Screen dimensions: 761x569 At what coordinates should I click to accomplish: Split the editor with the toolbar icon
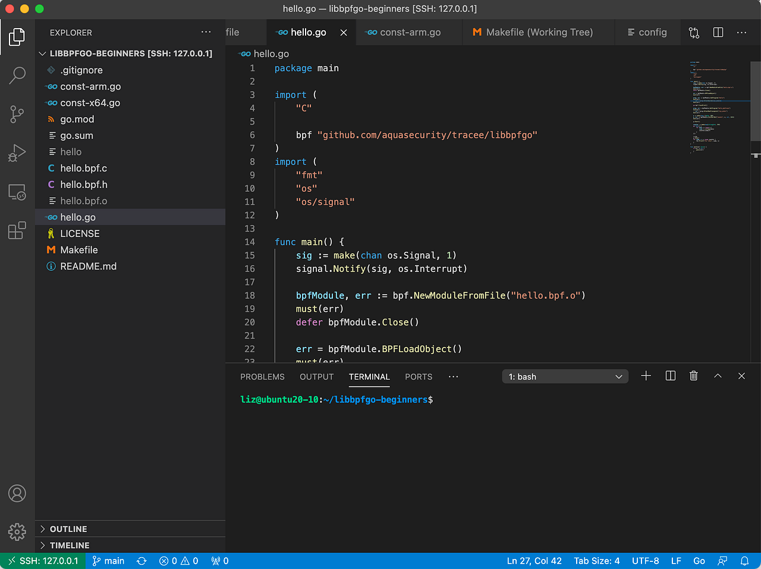718,33
